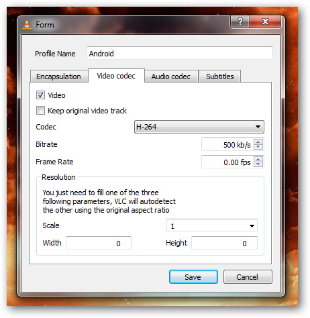Expand the Scale dropdown

coord(212,225)
